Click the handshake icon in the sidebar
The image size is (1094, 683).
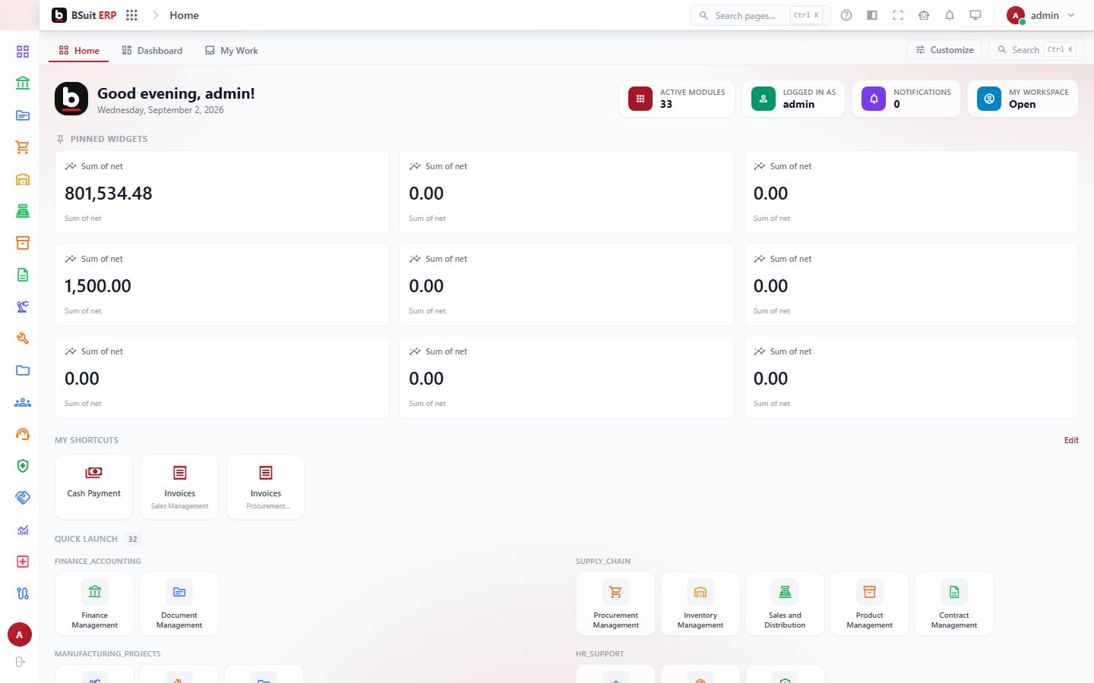(x=23, y=498)
